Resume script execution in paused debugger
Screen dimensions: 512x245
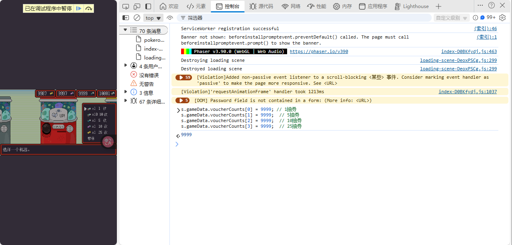click(79, 8)
